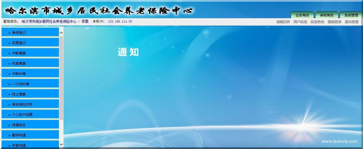
Task: Click the sidebar scrollbar up arrow
Action: (61, 33)
